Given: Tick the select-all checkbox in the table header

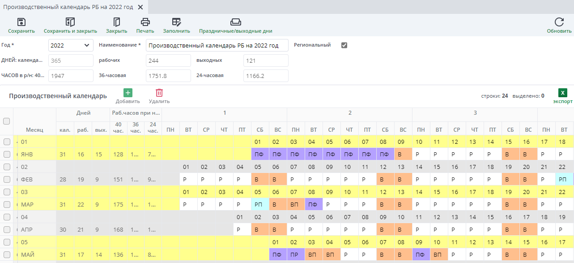Looking at the screenshot, I should coord(6,121).
